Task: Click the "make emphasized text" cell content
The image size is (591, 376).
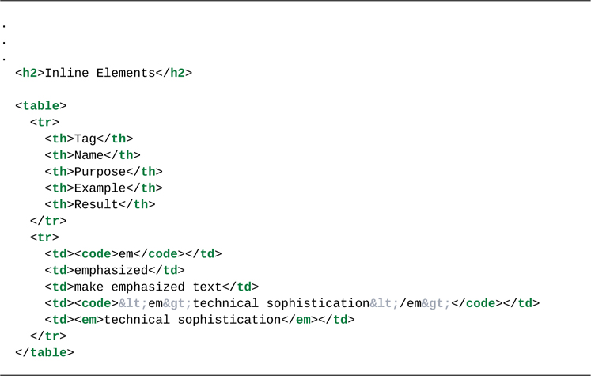Action: (148, 287)
